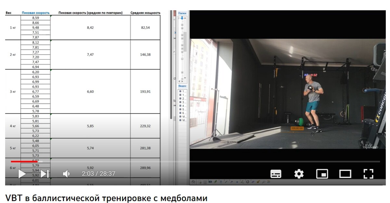Select the Видео panel header

tap(182, 86)
